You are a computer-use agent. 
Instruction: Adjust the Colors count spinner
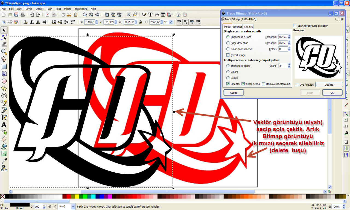coord(289,49)
